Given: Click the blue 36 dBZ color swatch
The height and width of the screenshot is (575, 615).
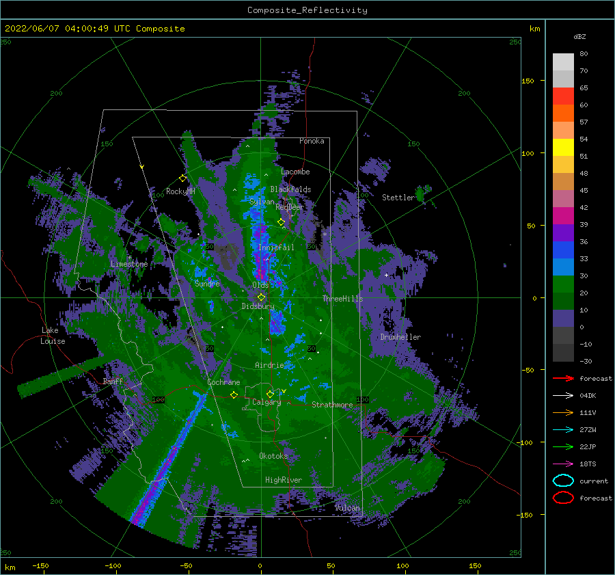Looking at the screenshot, I should point(563,250).
